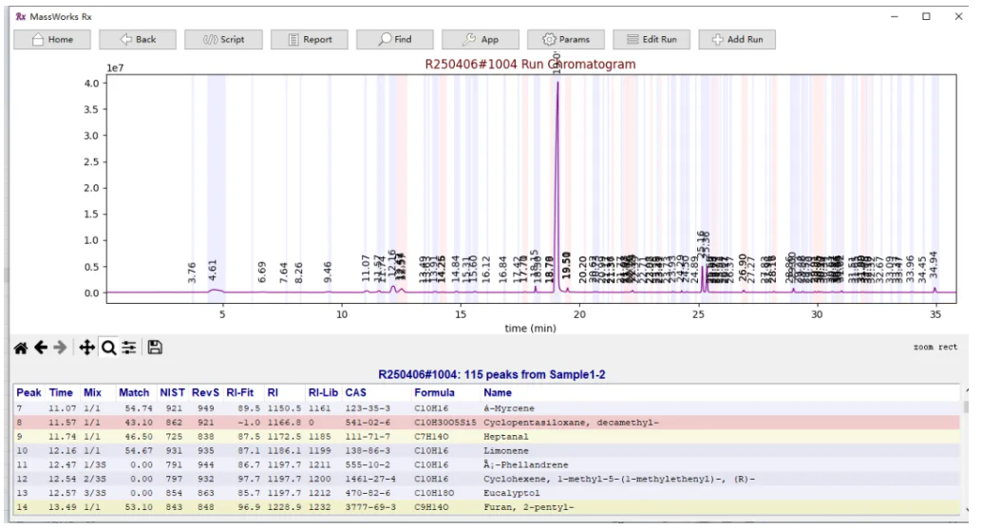982x529 pixels.
Task: Toggle the zoom-to-rectangle magnifier tool
Action: [108, 349]
